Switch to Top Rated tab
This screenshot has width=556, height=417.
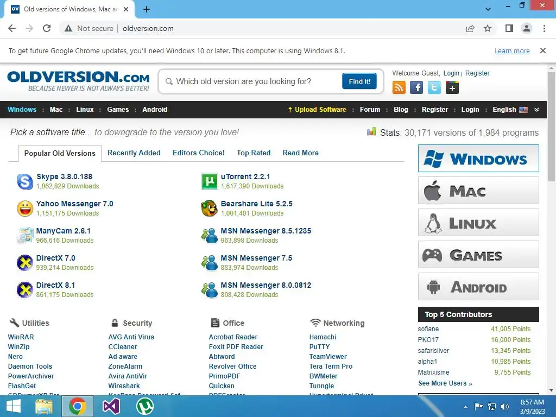tap(254, 153)
